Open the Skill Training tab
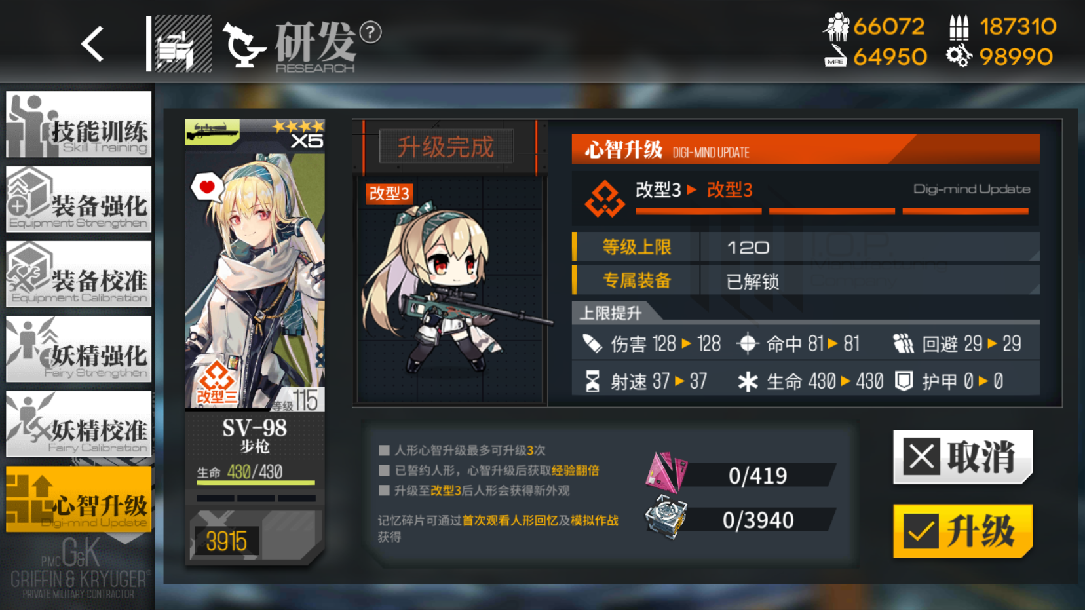Screen dimensions: 1085x610 pyautogui.click(x=79, y=124)
